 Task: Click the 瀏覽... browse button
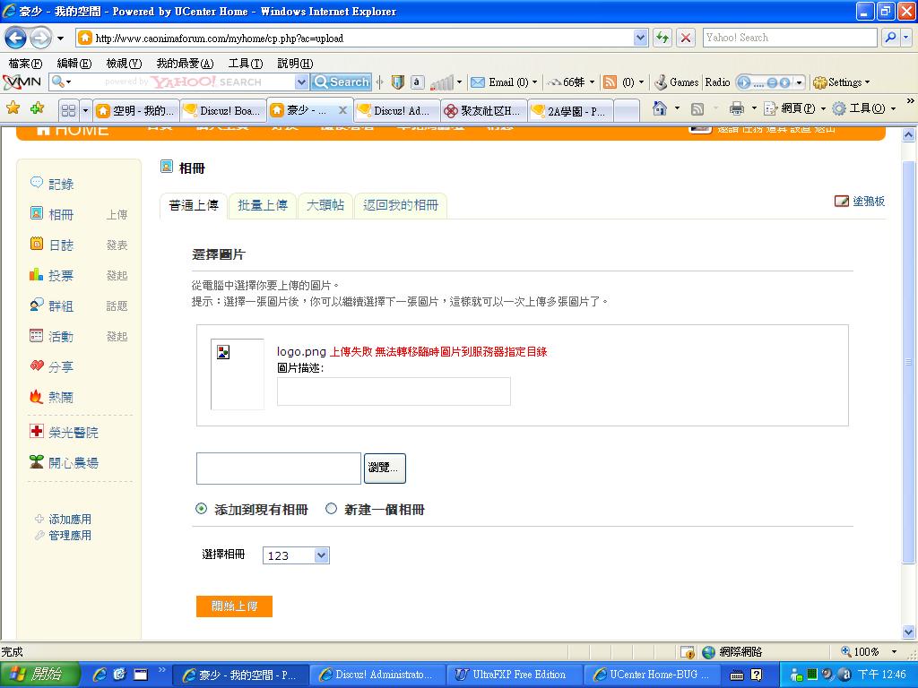coord(385,468)
